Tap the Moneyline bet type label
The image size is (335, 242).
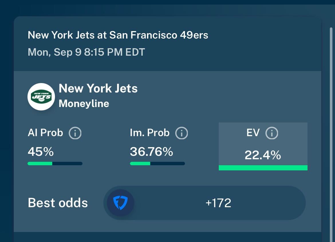pyautogui.click(x=84, y=104)
